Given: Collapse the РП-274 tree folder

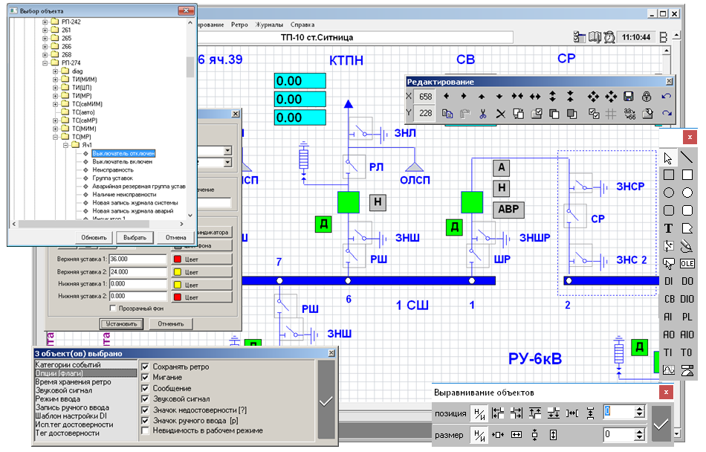Looking at the screenshot, I should [x=45, y=63].
